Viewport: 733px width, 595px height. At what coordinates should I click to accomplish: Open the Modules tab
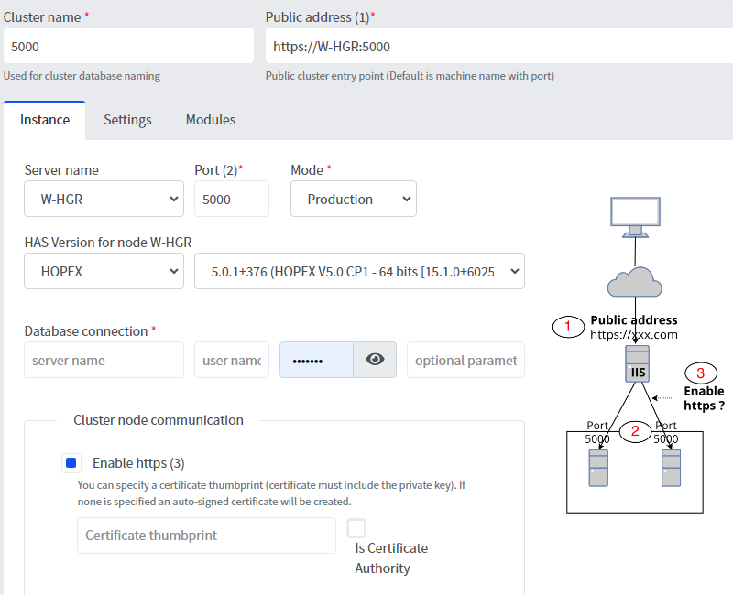211,120
